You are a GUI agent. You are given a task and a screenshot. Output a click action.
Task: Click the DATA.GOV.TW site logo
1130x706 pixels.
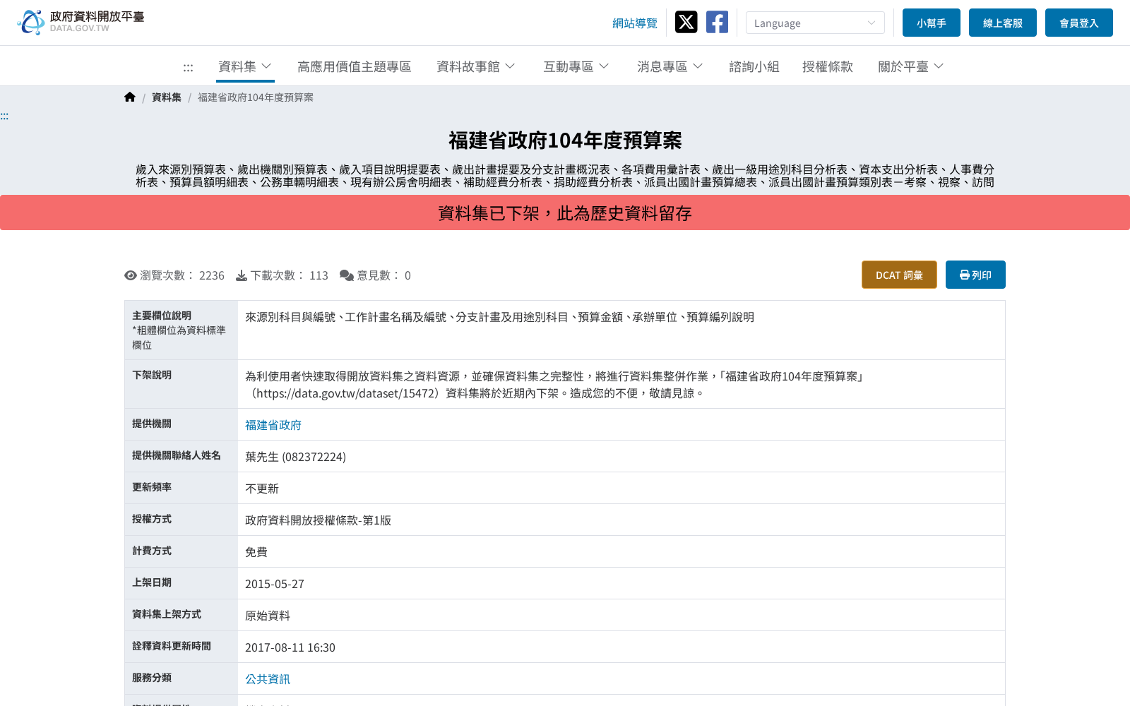tap(81, 23)
